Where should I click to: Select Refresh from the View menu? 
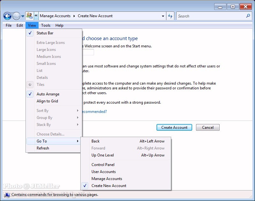(x=43, y=148)
